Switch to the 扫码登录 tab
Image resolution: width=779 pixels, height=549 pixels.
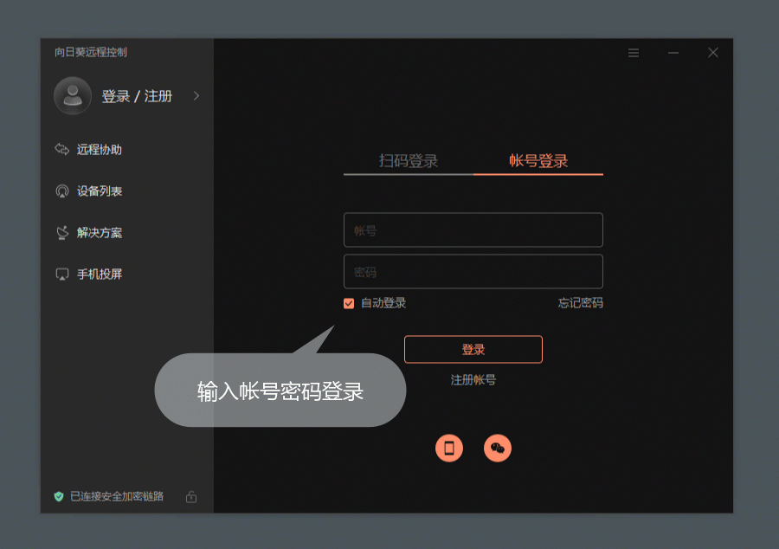tap(409, 161)
